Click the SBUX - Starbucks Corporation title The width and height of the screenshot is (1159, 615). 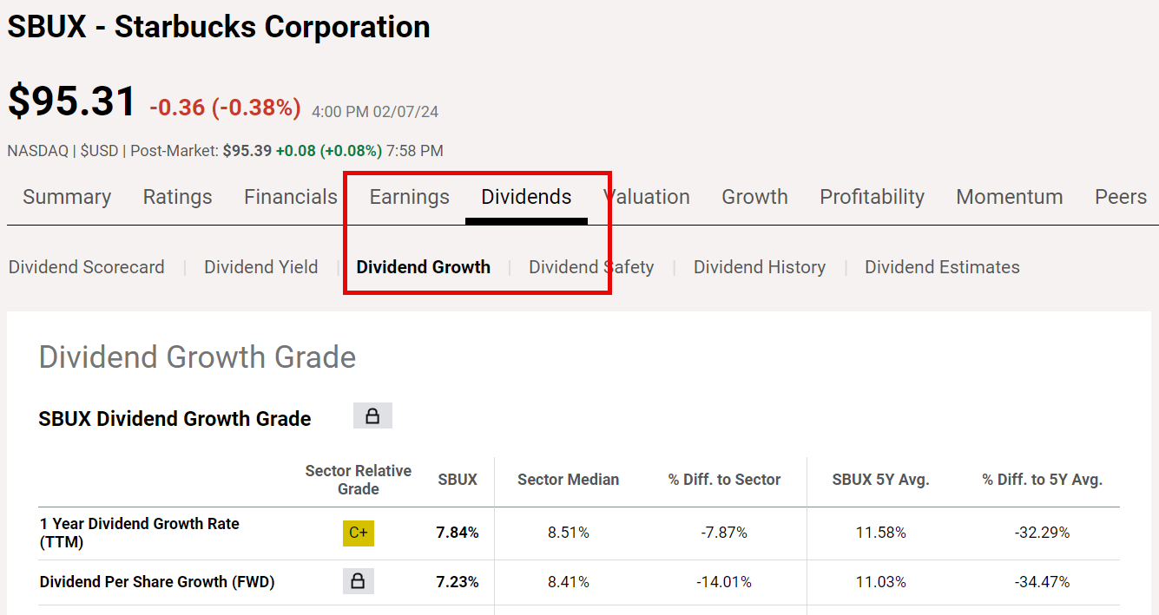point(219,27)
